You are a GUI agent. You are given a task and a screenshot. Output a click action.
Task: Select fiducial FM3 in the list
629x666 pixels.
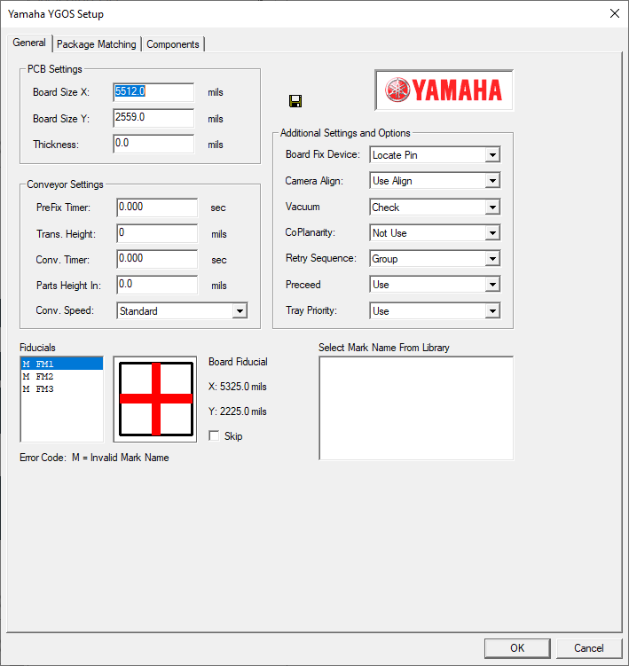tap(62, 388)
